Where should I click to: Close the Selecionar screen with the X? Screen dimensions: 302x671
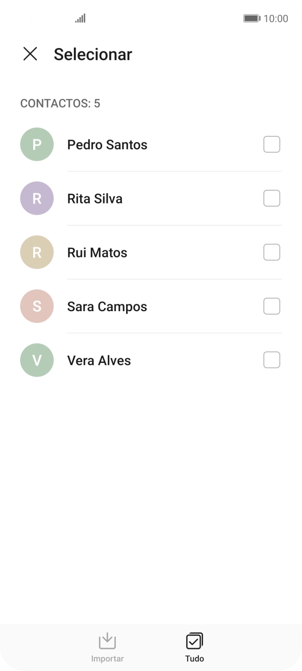(x=30, y=54)
